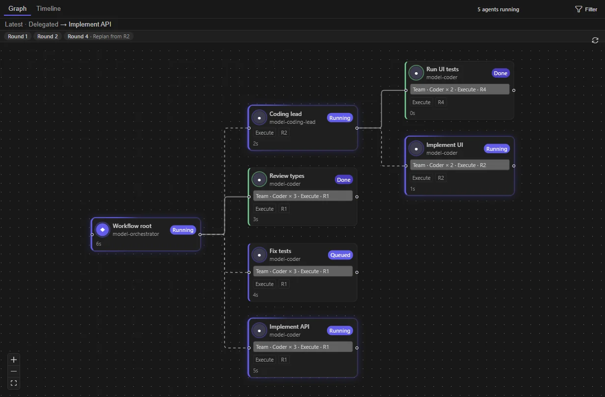Screen dimensions: 605x397
Task: Click the fit-to-view fullscreen icon
Action: tap(14, 383)
